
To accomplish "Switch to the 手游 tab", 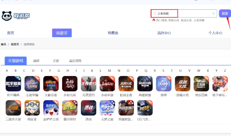I will click(x=56, y=61).
